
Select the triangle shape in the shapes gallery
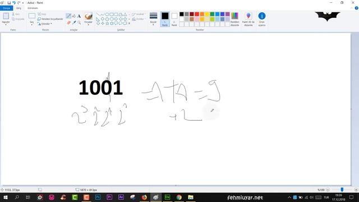[x=125, y=15]
